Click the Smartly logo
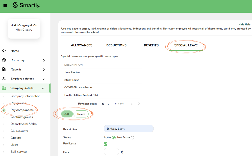This screenshot has height=157, width=252. [27, 5]
